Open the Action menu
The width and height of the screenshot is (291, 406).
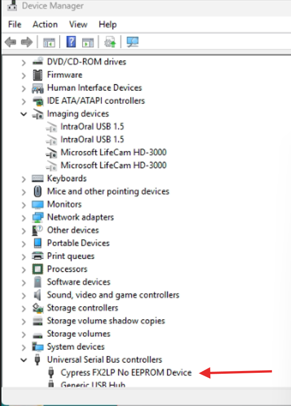tap(45, 24)
